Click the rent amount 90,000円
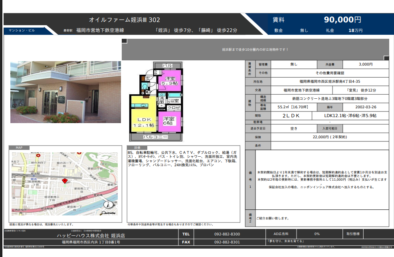This screenshot has width=394, height=257. [343, 20]
